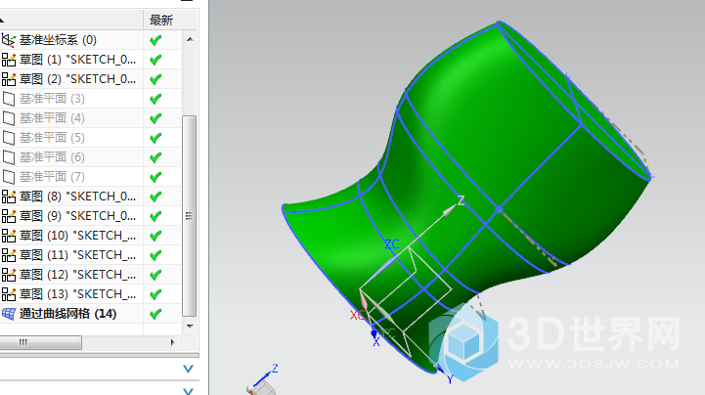Image resolution: width=705 pixels, height=395 pixels.
Task: Click the sketch icon of 草图 (8)
Action: pos(9,197)
